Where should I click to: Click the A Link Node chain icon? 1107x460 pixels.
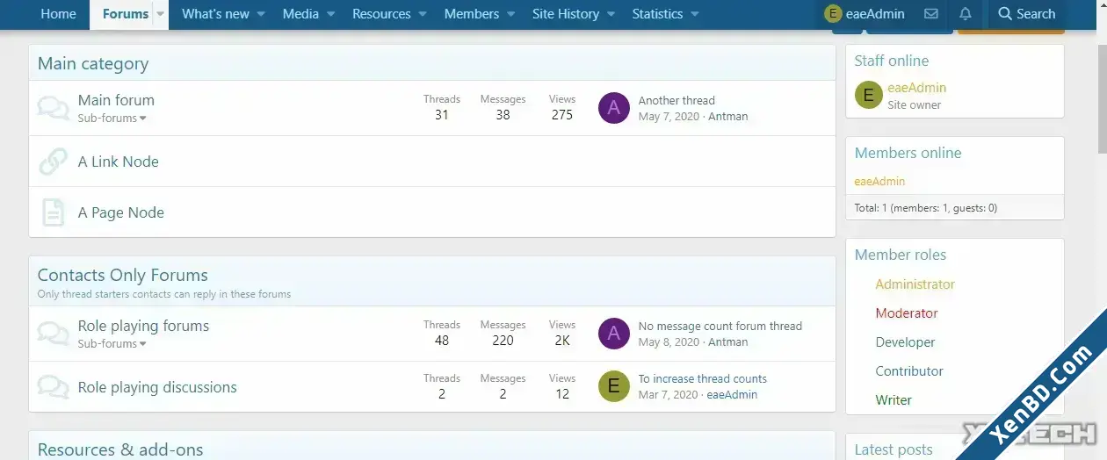point(54,162)
